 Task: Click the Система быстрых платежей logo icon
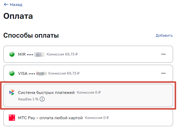click(12, 92)
